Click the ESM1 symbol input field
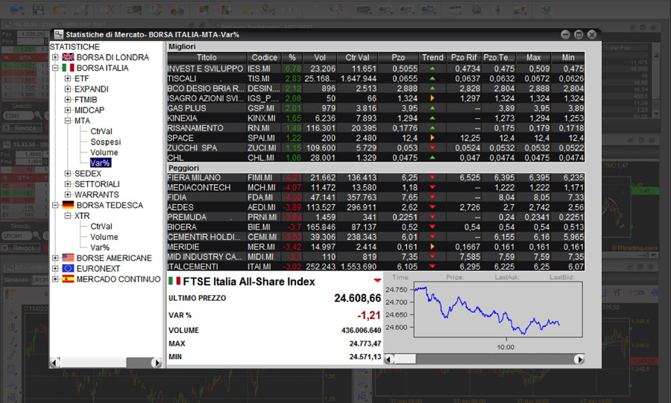 [18, 115]
